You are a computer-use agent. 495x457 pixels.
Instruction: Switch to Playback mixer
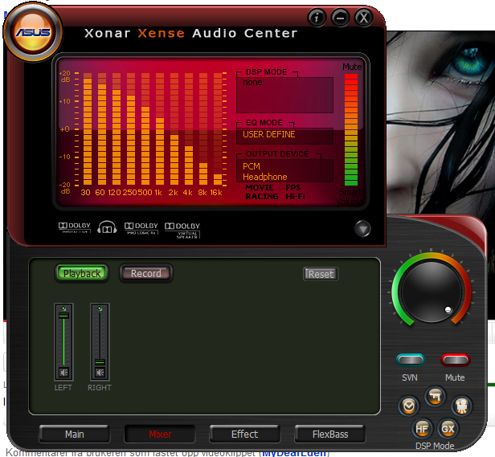pos(82,273)
